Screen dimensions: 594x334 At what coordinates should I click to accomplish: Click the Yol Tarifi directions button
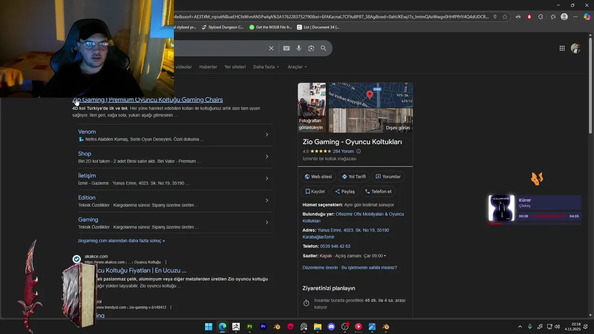click(x=354, y=177)
